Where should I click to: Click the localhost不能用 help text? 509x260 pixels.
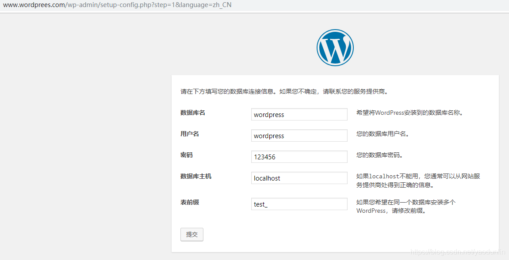pos(418,181)
